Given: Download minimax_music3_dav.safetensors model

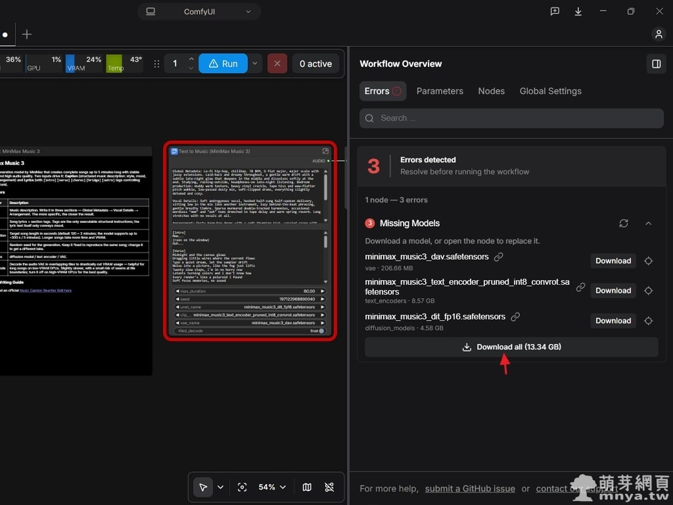Looking at the screenshot, I should pyautogui.click(x=613, y=260).
